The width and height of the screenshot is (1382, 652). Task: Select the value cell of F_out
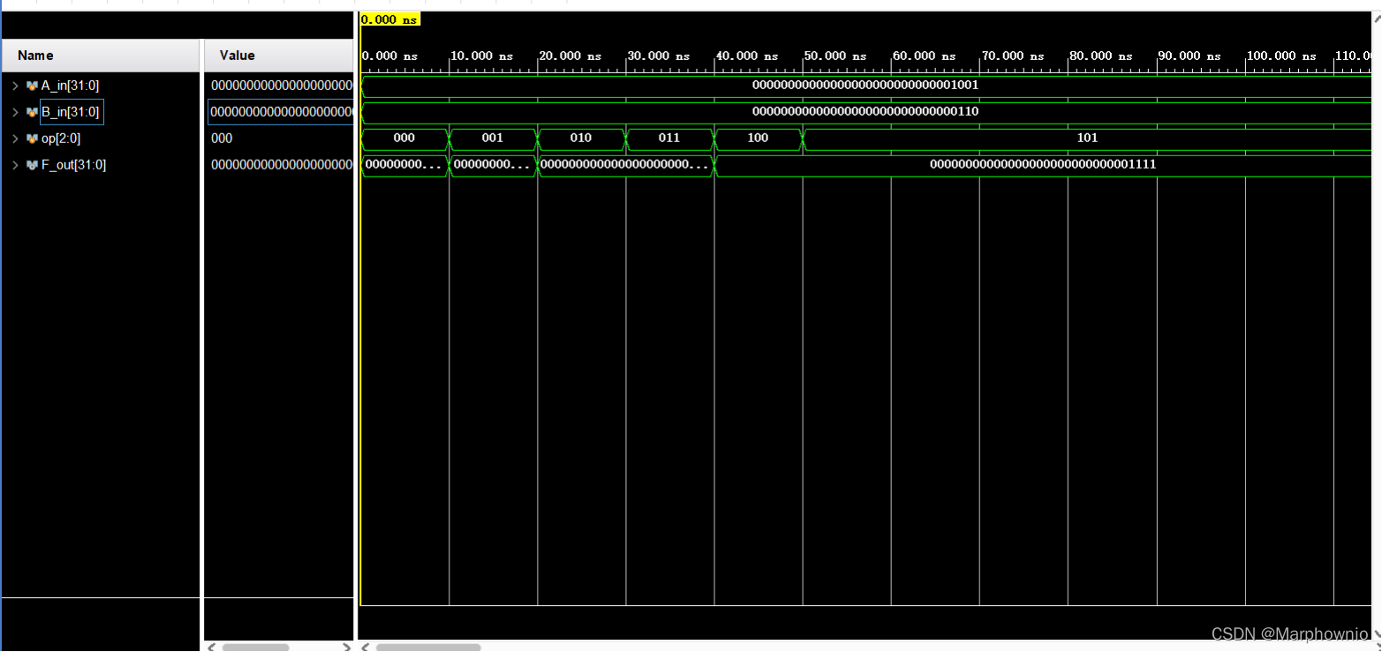(x=281, y=165)
